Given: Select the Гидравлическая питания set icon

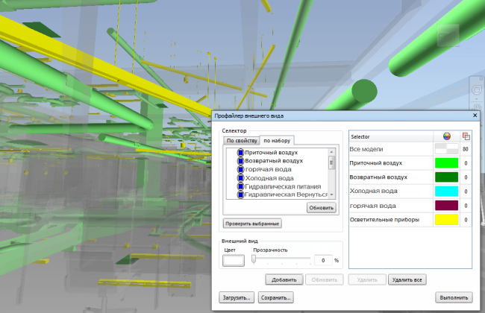Looking at the screenshot, I should (240, 186).
